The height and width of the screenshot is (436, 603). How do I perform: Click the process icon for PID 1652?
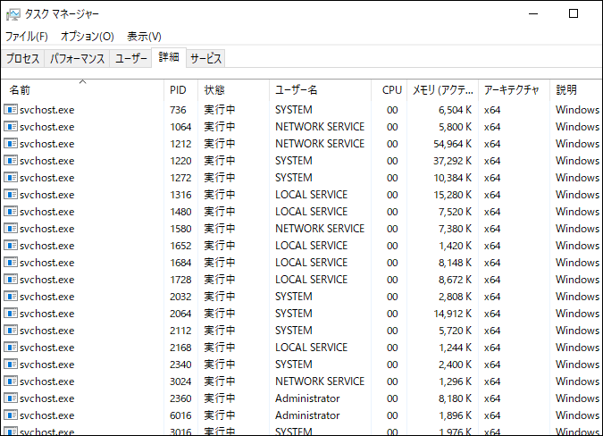11,245
